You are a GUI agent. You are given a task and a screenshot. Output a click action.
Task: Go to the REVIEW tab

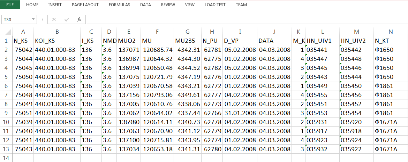(x=168, y=5)
